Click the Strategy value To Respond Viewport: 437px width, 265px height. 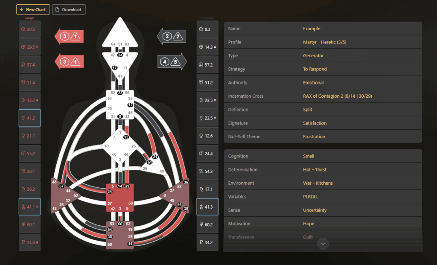coord(315,69)
